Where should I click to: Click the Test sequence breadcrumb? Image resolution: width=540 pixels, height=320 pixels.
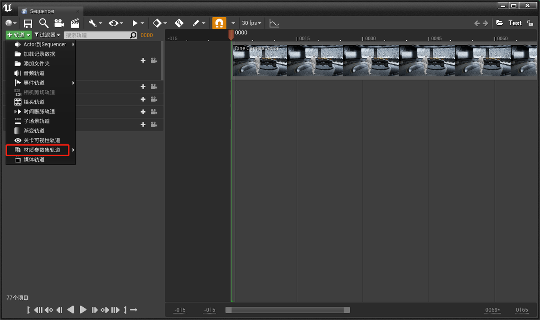click(515, 23)
